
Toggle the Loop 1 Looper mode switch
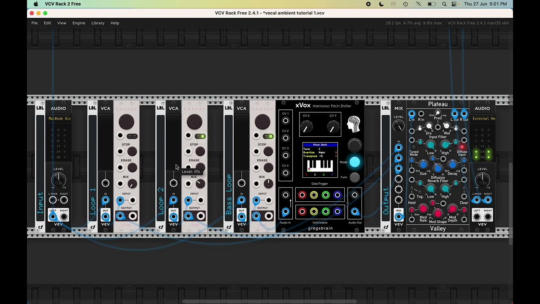[x=132, y=136]
